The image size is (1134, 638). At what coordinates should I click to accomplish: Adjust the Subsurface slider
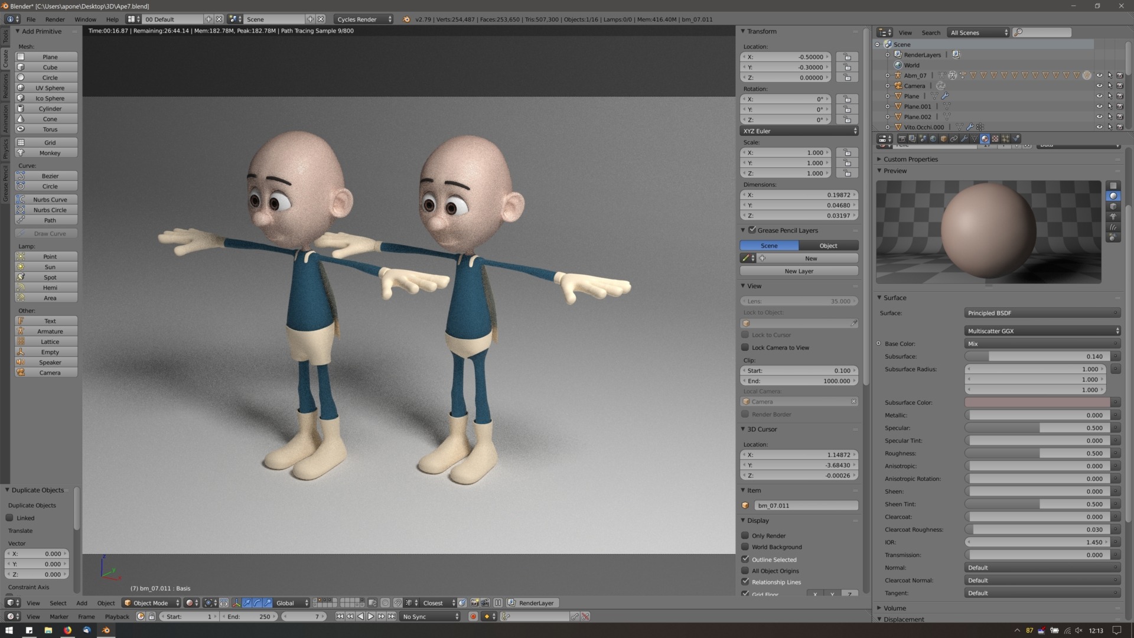1037,356
